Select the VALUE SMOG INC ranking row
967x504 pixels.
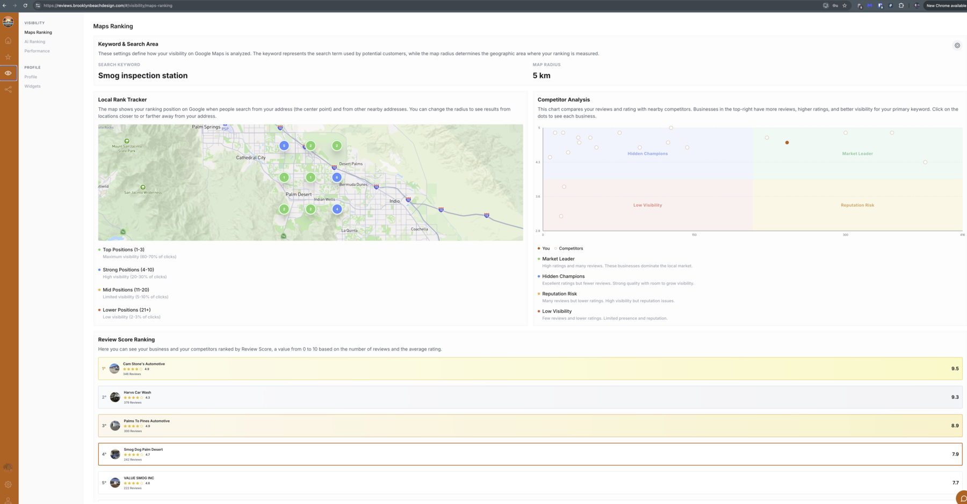530,483
